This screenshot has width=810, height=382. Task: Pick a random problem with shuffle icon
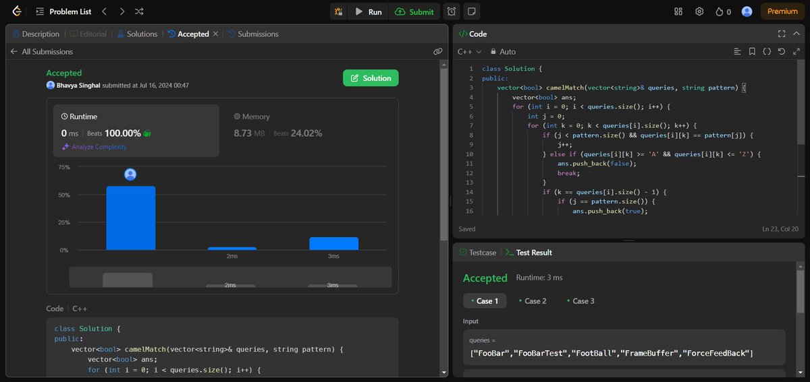(x=139, y=11)
